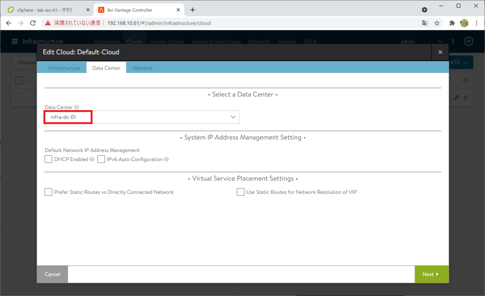Image resolution: width=485 pixels, height=296 pixels.
Task: Click the tab search circle icon in the title bar
Action: 424,10
